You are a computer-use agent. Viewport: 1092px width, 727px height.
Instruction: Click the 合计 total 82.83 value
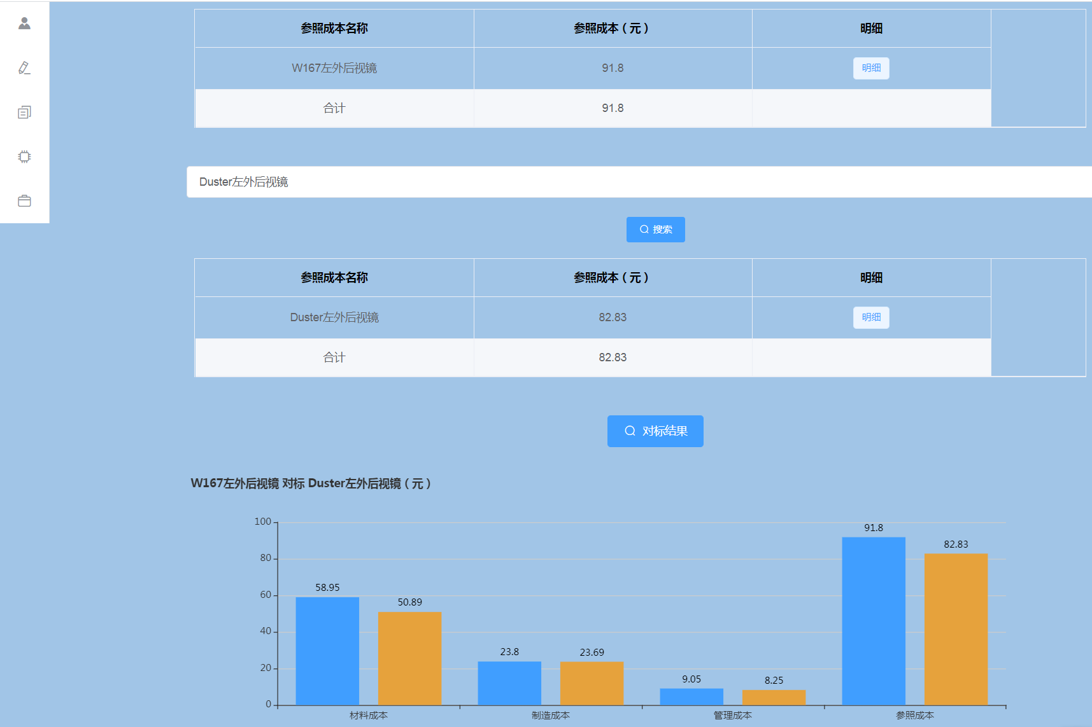click(613, 357)
